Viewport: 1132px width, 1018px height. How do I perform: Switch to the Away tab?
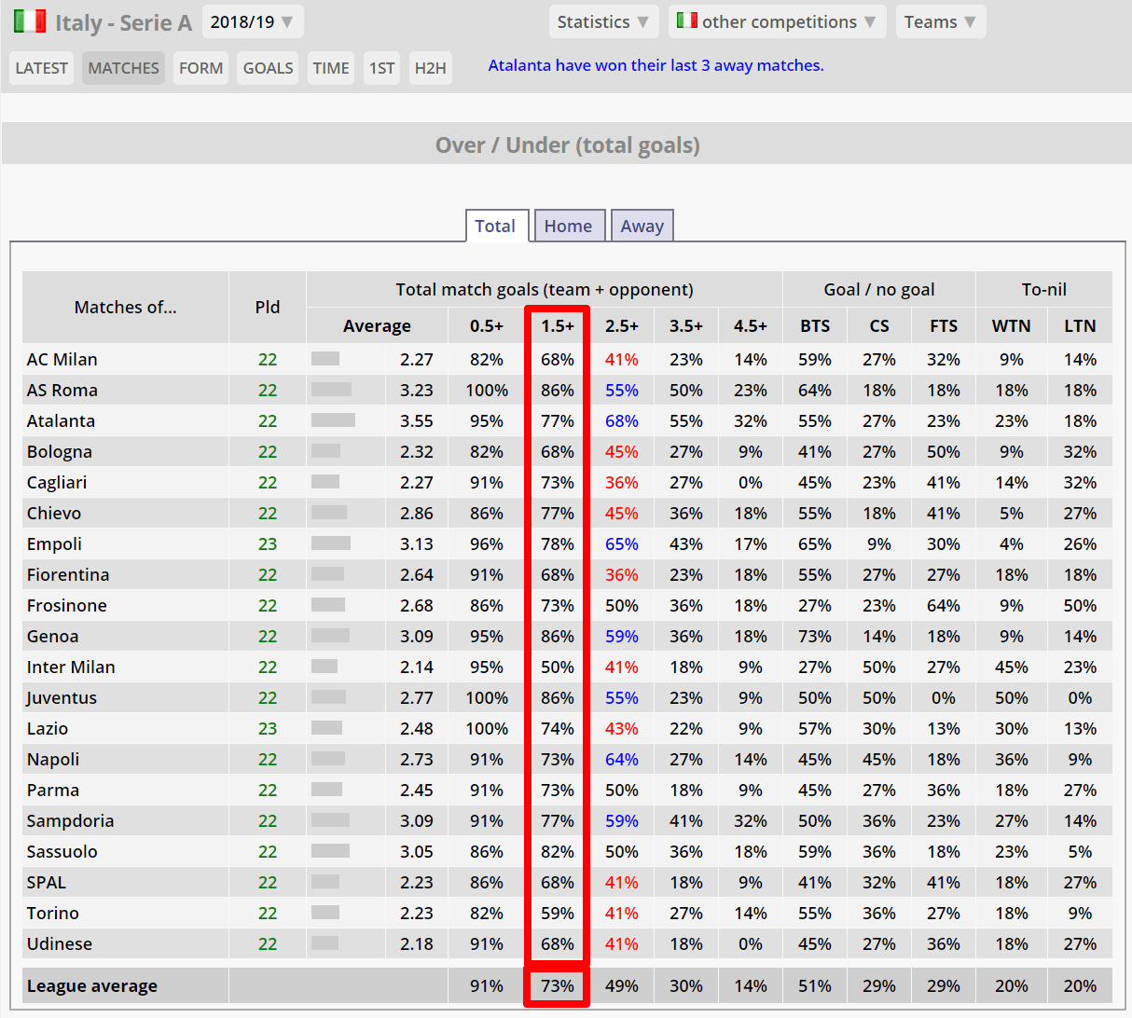(642, 226)
